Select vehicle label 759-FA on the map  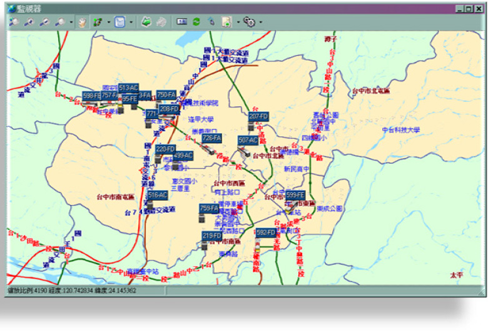click(209, 209)
